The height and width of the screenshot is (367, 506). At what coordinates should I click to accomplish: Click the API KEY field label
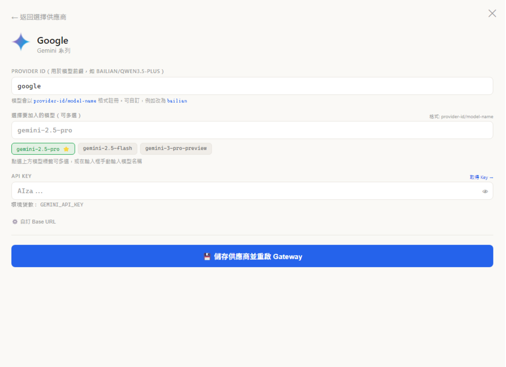(21, 176)
